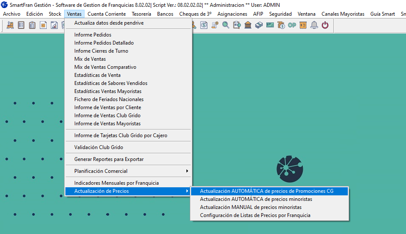Click the magnifying glass search icon
The height and width of the screenshot is (234, 406).
tap(226, 25)
